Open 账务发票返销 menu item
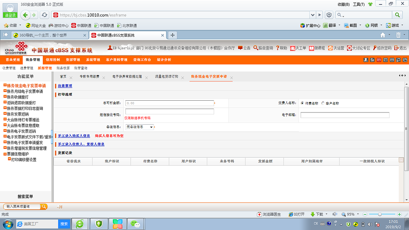Image resolution: width=409 pixels, height=230 pixels. pyautogui.click(x=18, y=114)
